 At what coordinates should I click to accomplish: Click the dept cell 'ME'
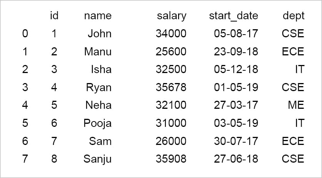296,105
